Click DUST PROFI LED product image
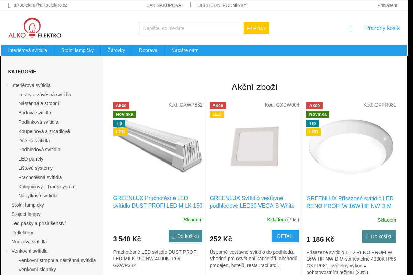The height and width of the screenshot is (275, 413). [158, 146]
